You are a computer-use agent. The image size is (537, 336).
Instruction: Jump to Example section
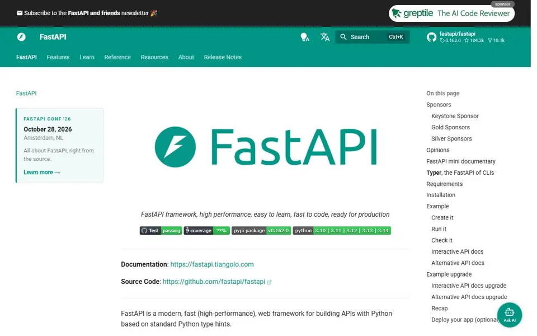tap(437, 206)
